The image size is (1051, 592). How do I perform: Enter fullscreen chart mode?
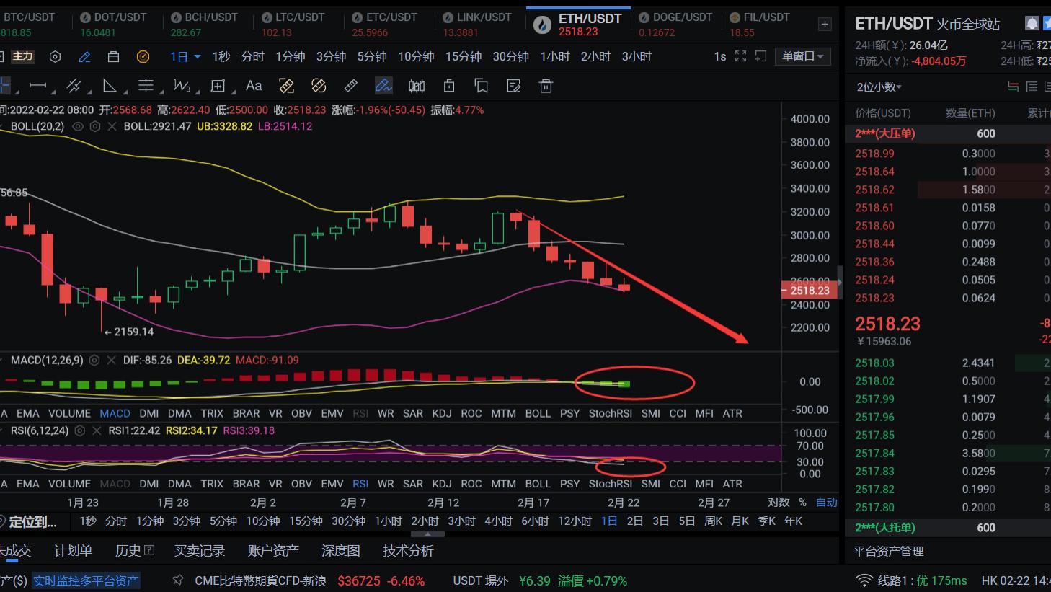pos(741,56)
